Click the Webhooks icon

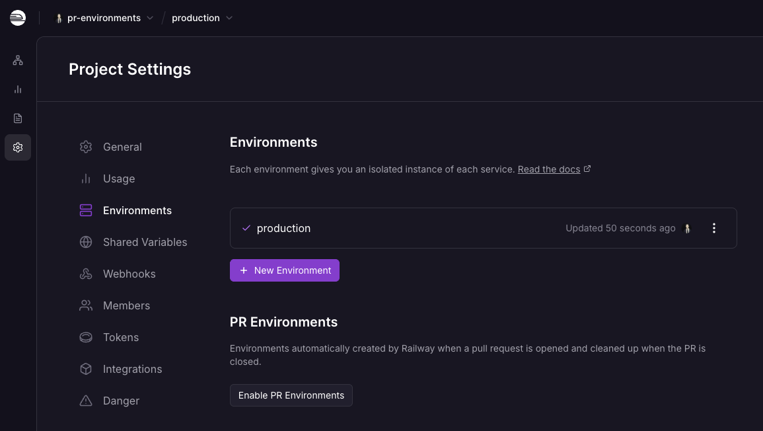(x=86, y=274)
